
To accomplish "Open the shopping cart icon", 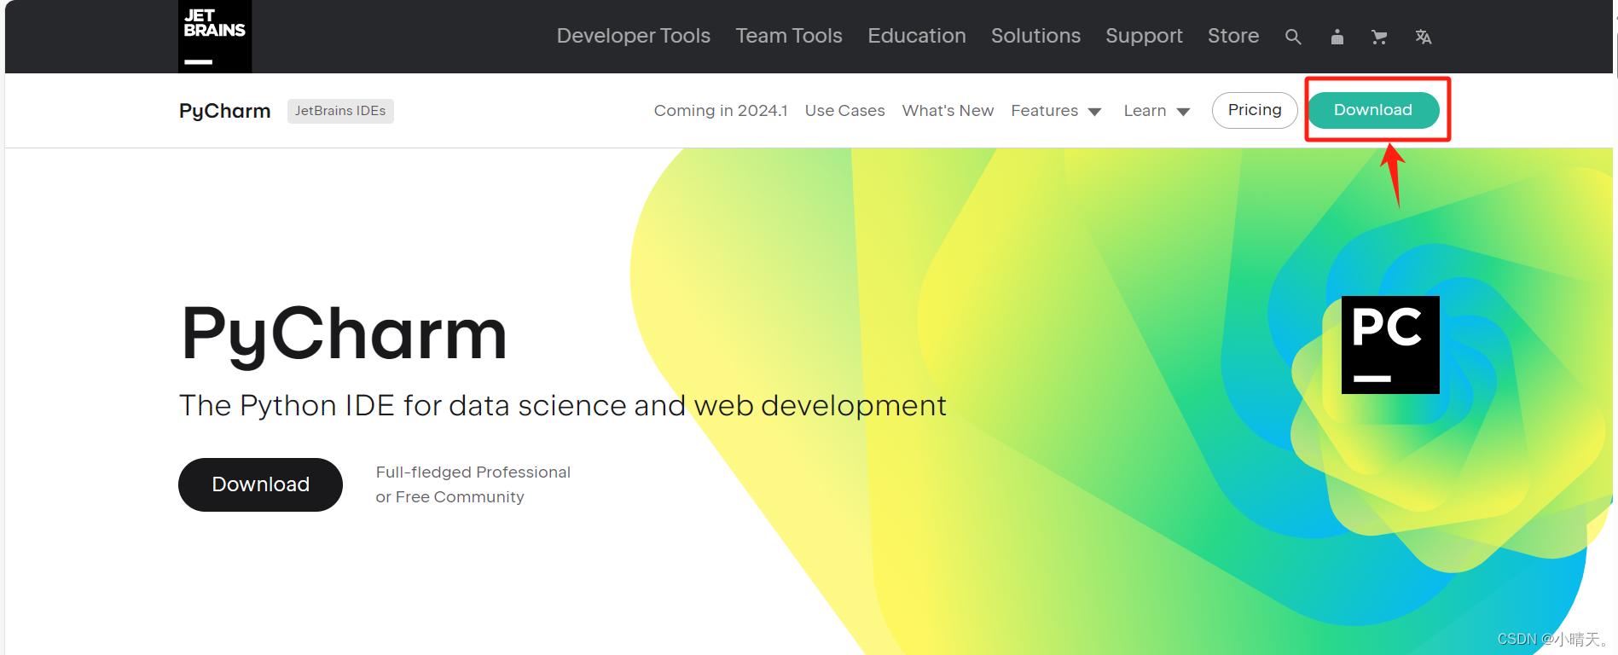I will (x=1379, y=37).
